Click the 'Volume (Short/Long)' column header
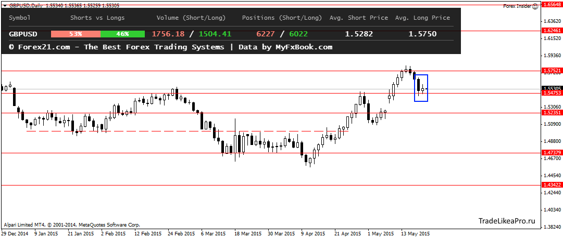Image resolution: width=563 pixels, height=238 pixels. coord(191,18)
